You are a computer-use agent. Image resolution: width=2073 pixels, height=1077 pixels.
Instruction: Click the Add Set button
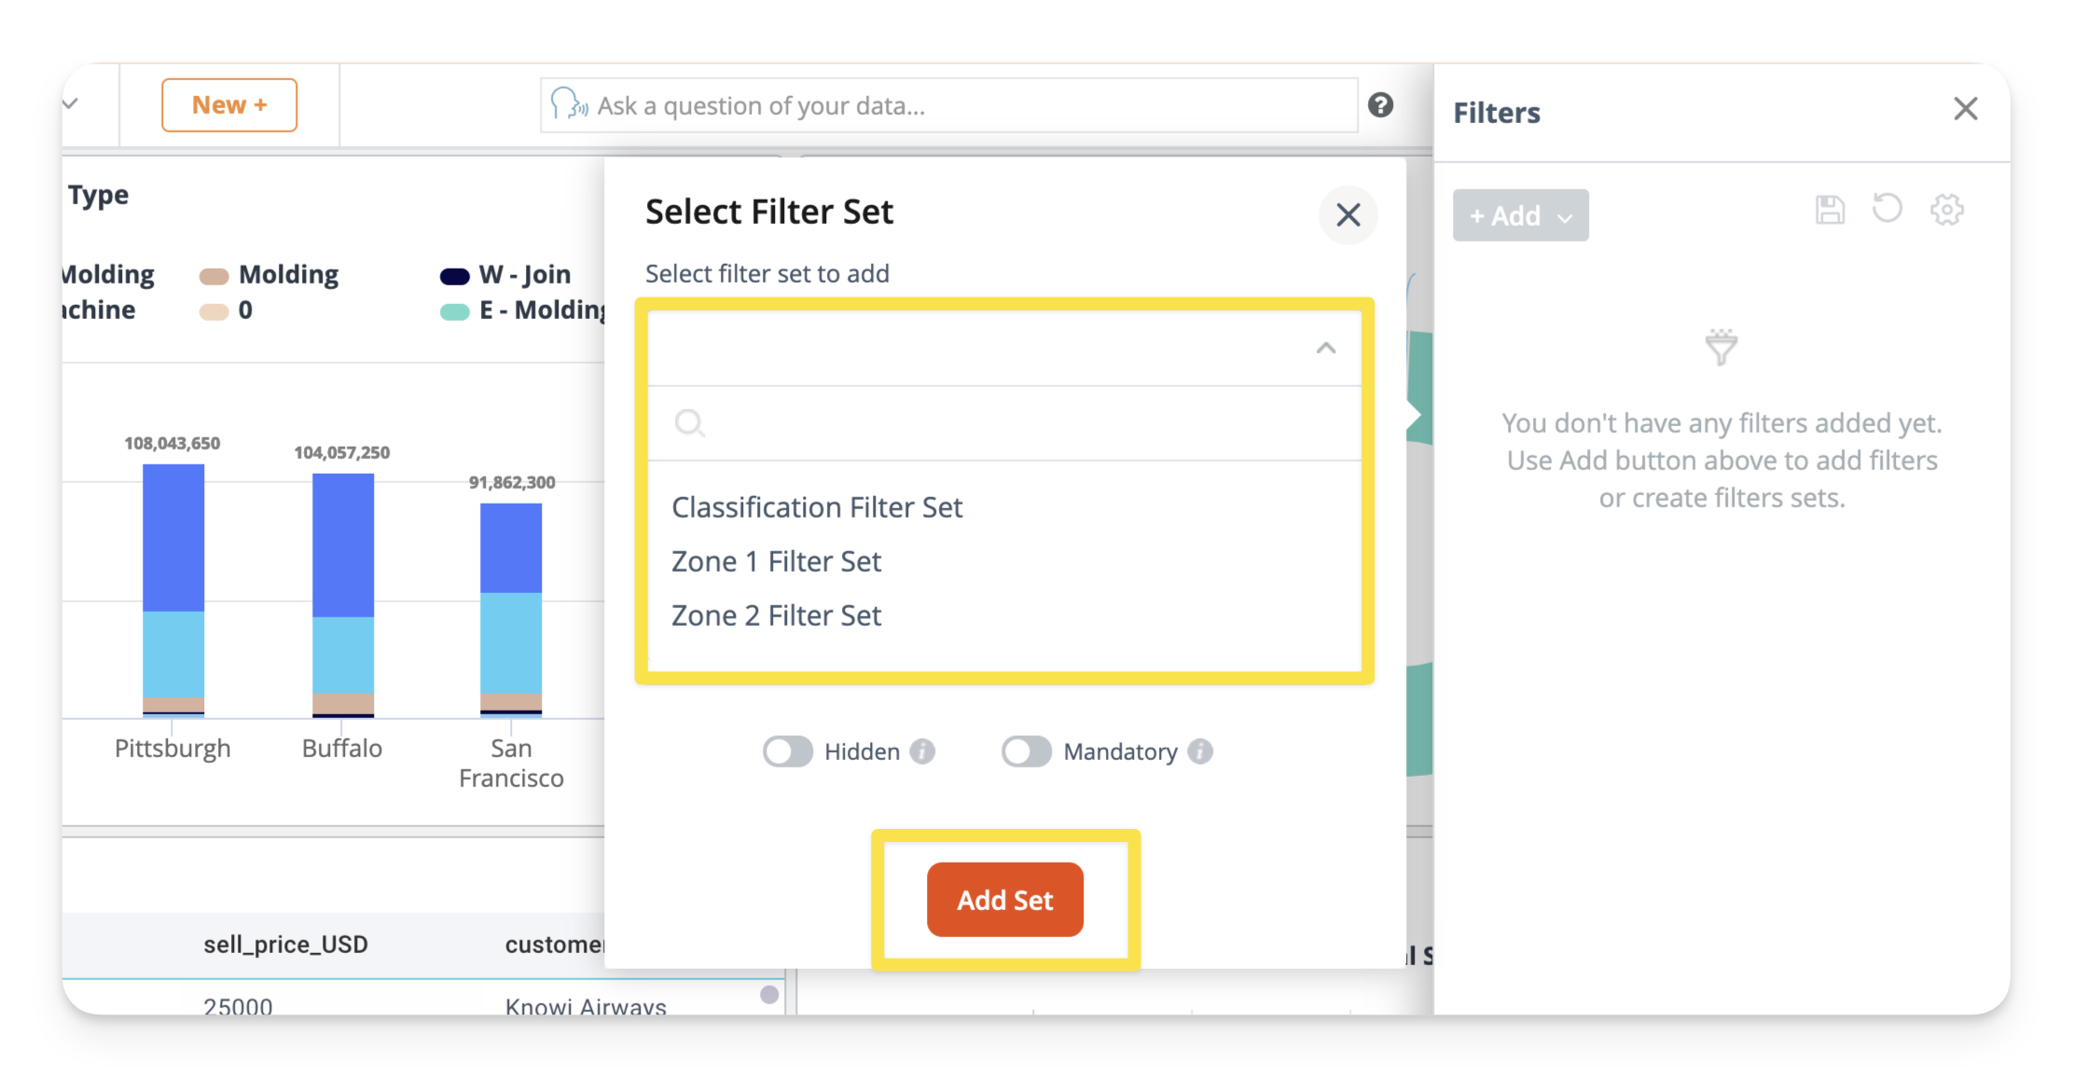point(1004,900)
